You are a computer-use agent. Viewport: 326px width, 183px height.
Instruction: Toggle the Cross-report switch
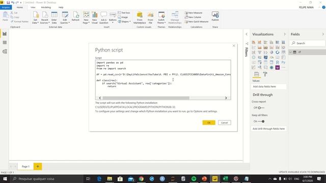pos(261,108)
